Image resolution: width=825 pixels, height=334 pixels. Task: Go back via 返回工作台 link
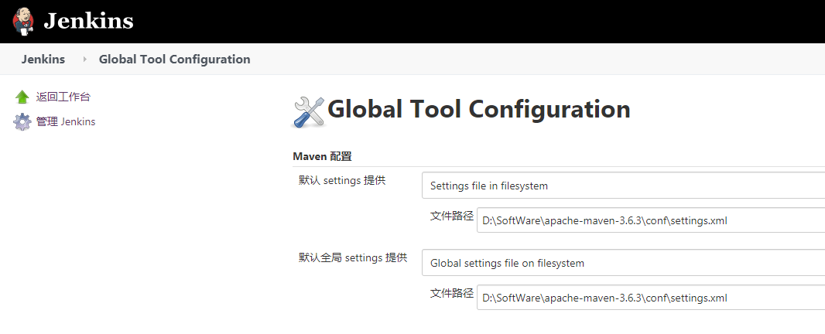[x=63, y=97]
